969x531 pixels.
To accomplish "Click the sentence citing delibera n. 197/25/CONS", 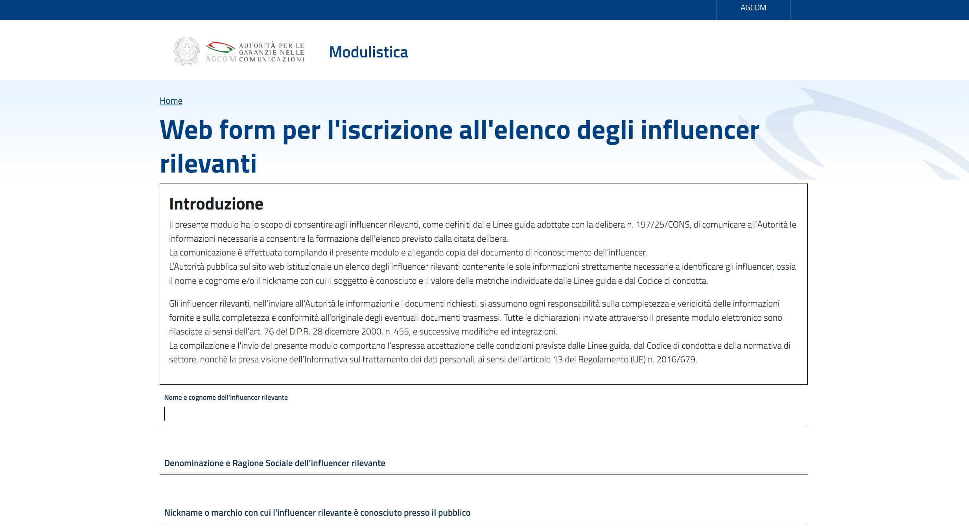I will point(482,225).
